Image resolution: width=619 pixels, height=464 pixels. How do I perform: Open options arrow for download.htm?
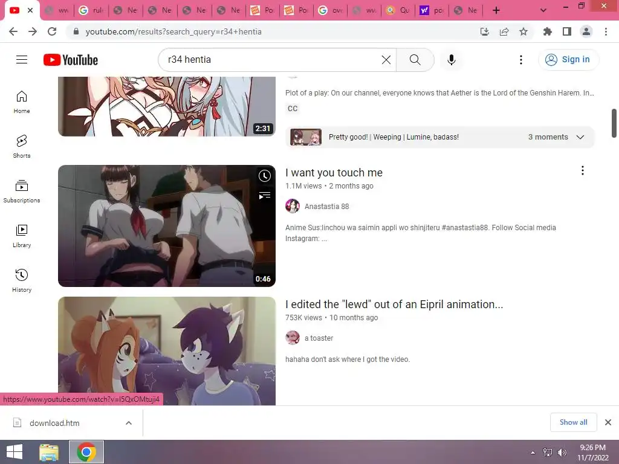point(128,423)
